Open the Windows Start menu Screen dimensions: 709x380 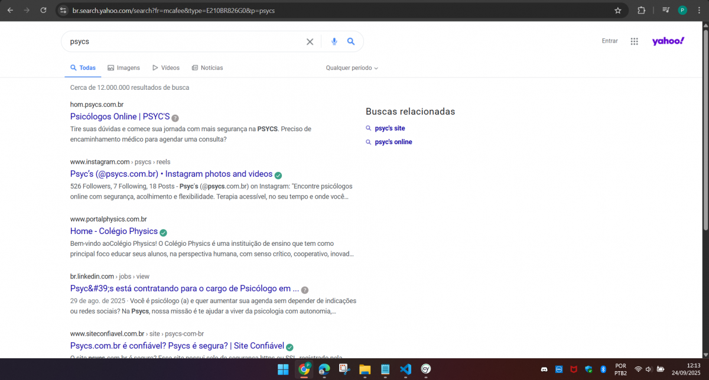point(283,369)
